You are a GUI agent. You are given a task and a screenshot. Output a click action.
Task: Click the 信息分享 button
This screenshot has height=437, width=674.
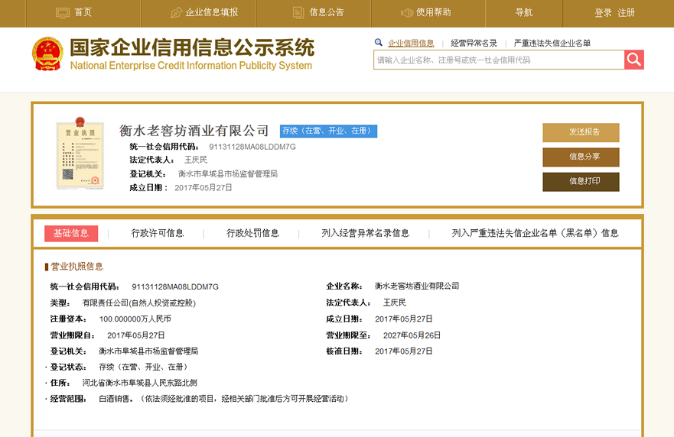pos(581,157)
